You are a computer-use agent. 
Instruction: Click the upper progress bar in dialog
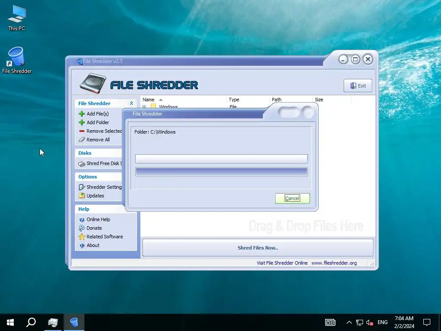pyautogui.click(x=221, y=159)
